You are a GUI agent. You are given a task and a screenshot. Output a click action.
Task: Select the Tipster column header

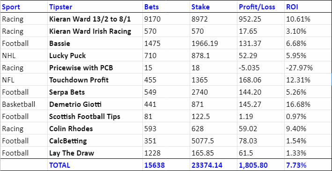click(95, 7)
